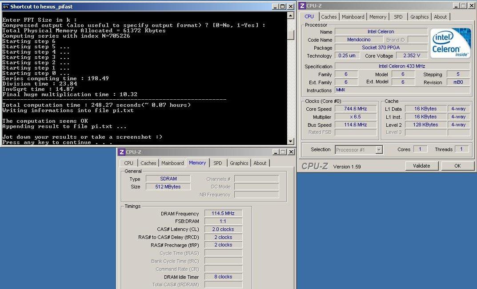Open Mainboard tab in the Memory window
This screenshot has height=289, width=477.
172,163
